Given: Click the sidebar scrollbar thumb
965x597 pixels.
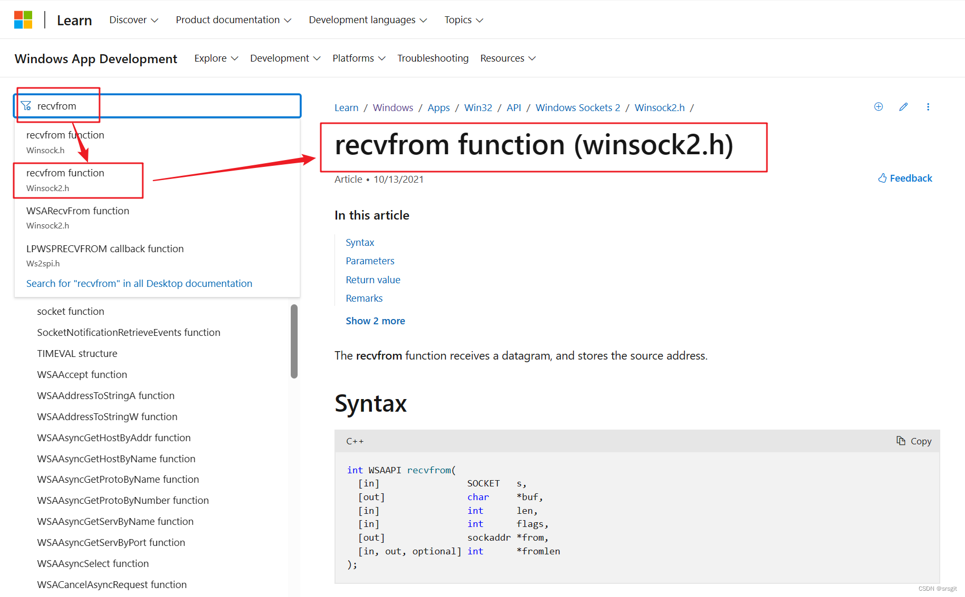Looking at the screenshot, I should [294, 341].
